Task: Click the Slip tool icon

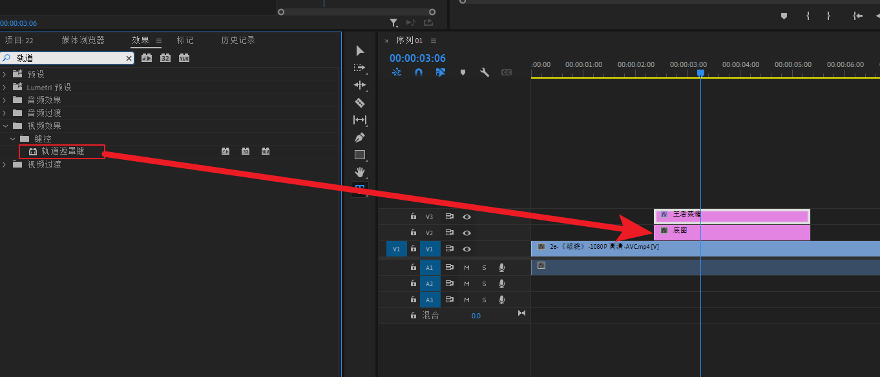Action: click(360, 120)
